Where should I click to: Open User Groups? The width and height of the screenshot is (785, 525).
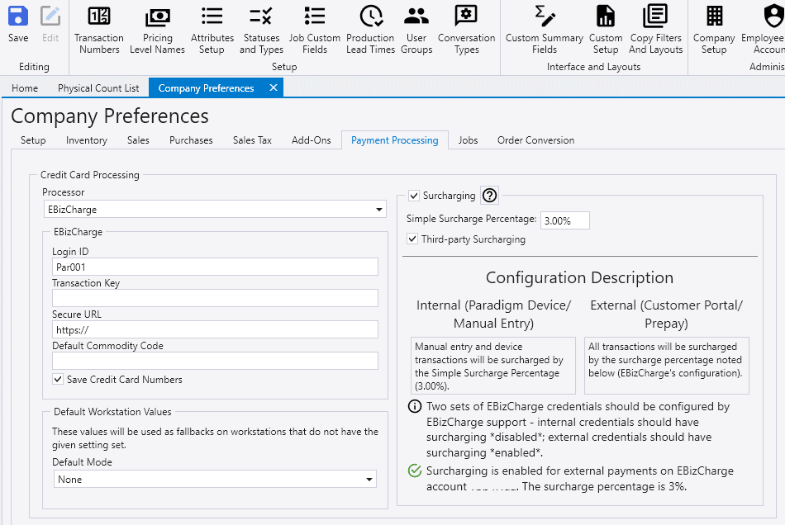tap(416, 29)
